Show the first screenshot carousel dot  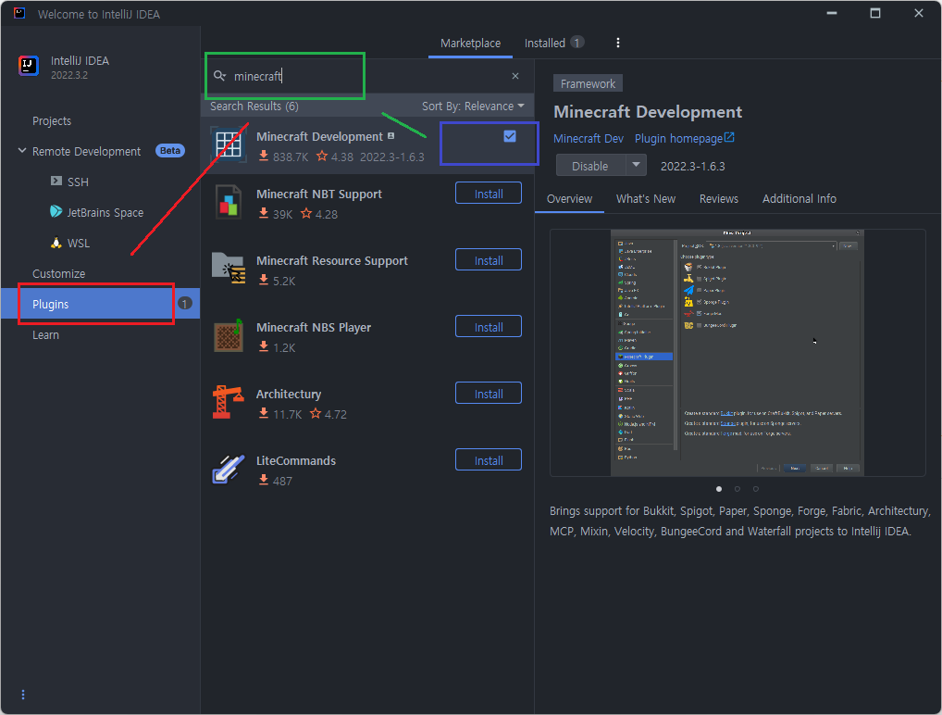tap(719, 489)
